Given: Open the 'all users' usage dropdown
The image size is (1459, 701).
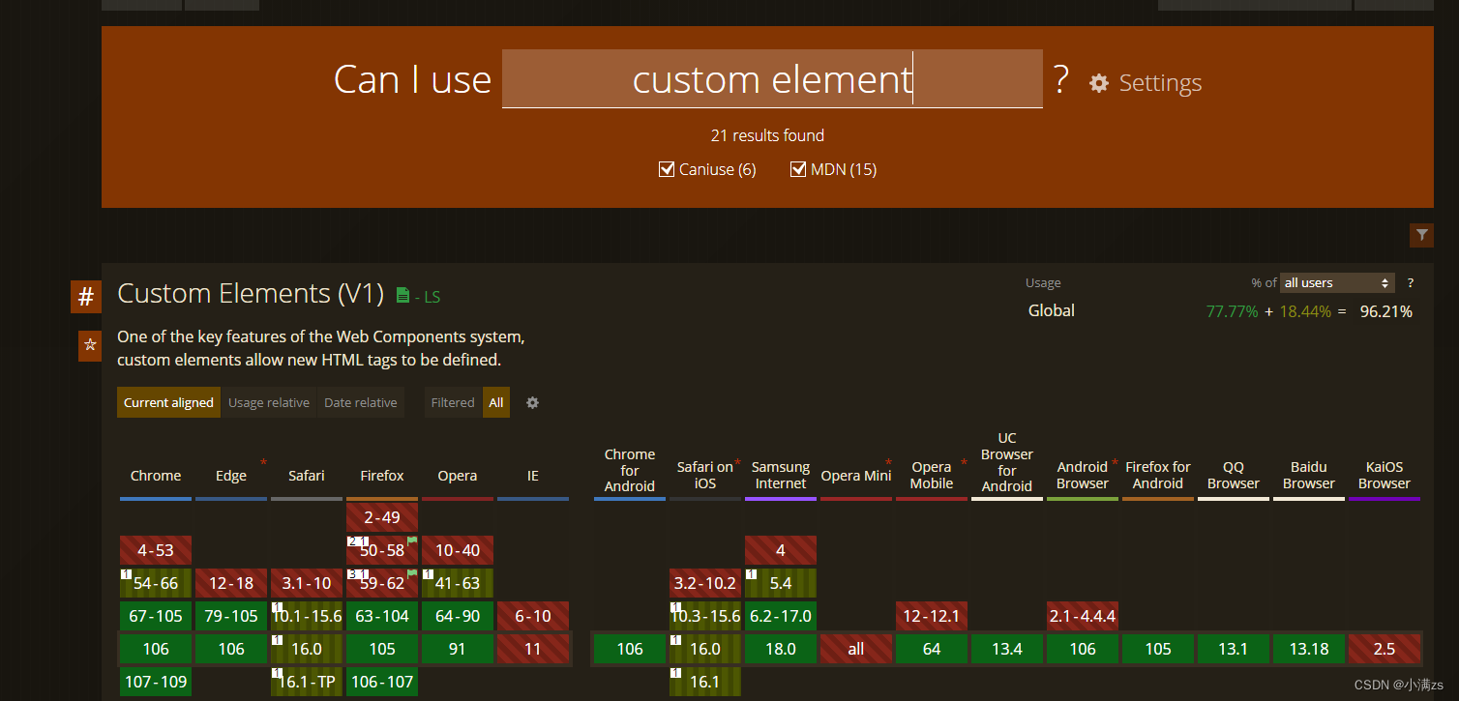Looking at the screenshot, I should point(1336,282).
